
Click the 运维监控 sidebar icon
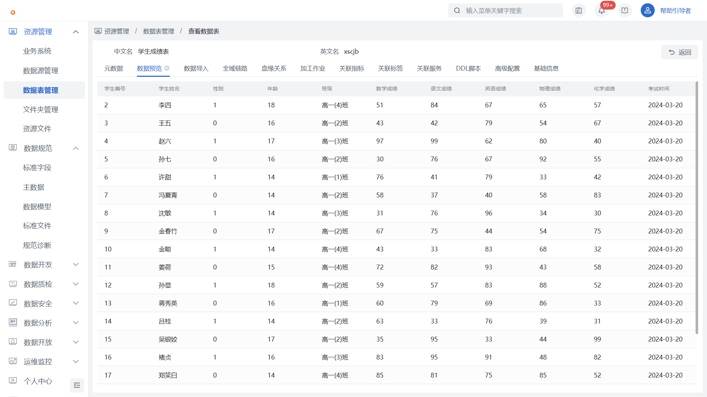click(13, 361)
